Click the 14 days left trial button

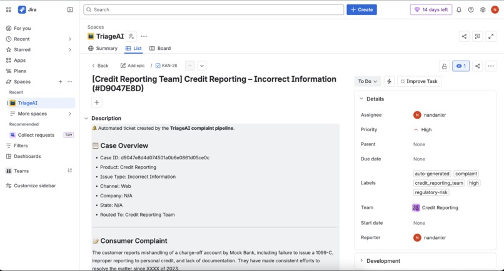tap(431, 9)
